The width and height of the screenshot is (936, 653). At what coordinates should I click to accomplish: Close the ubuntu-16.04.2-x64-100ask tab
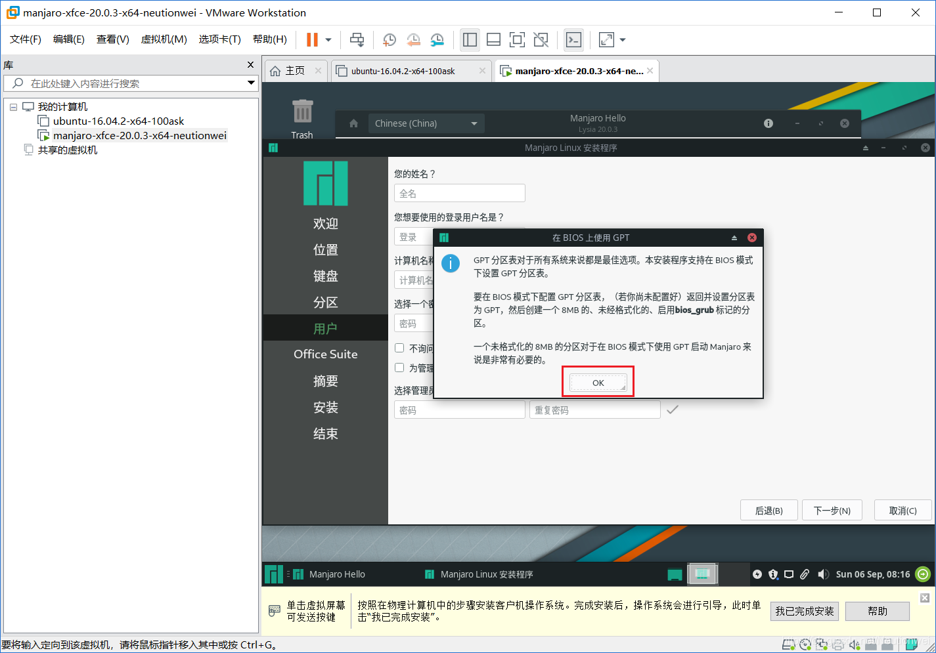pyautogui.click(x=482, y=71)
